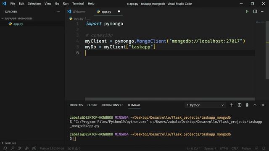Create a new terminal with plus icon
The image size is (269, 151).
[232, 105]
